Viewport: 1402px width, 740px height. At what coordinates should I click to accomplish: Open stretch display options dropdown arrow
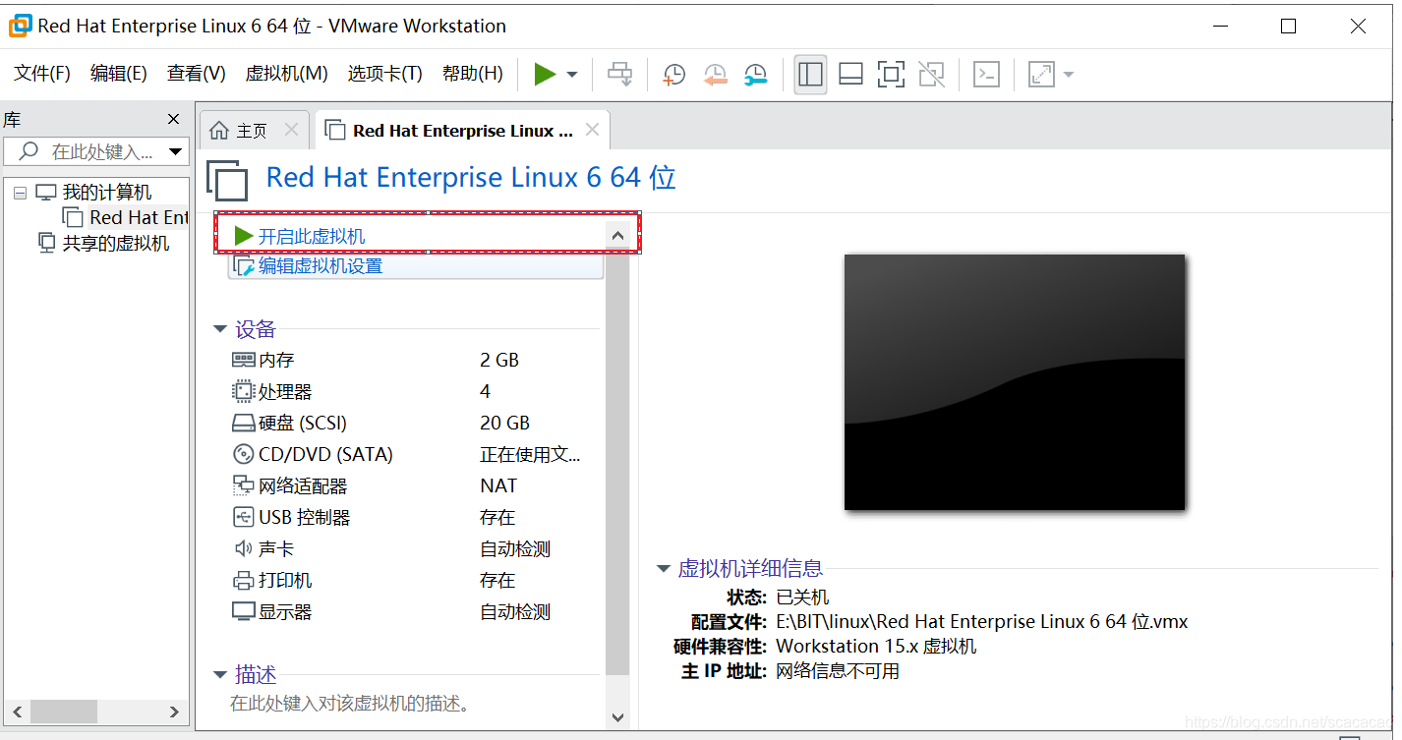point(1068,75)
